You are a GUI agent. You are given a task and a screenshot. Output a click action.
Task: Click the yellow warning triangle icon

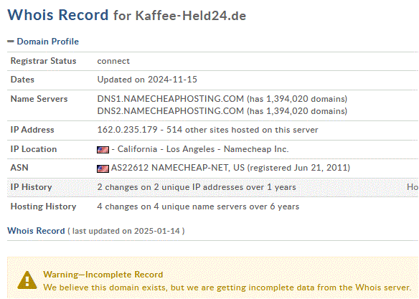tap(27, 280)
